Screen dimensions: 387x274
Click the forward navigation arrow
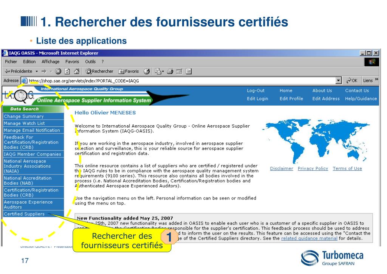point(44,72)
